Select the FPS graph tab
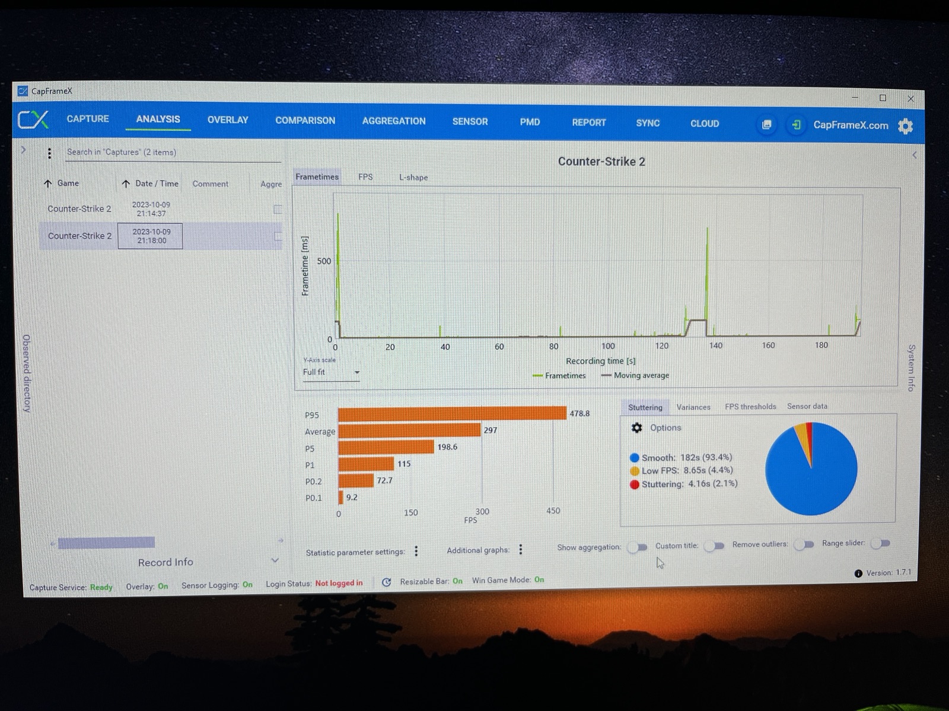The height and width of the screenshot is (711, 949). point(365,177)
